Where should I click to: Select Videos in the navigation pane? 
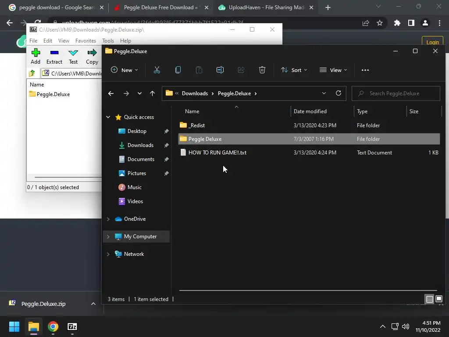point(135,201)
